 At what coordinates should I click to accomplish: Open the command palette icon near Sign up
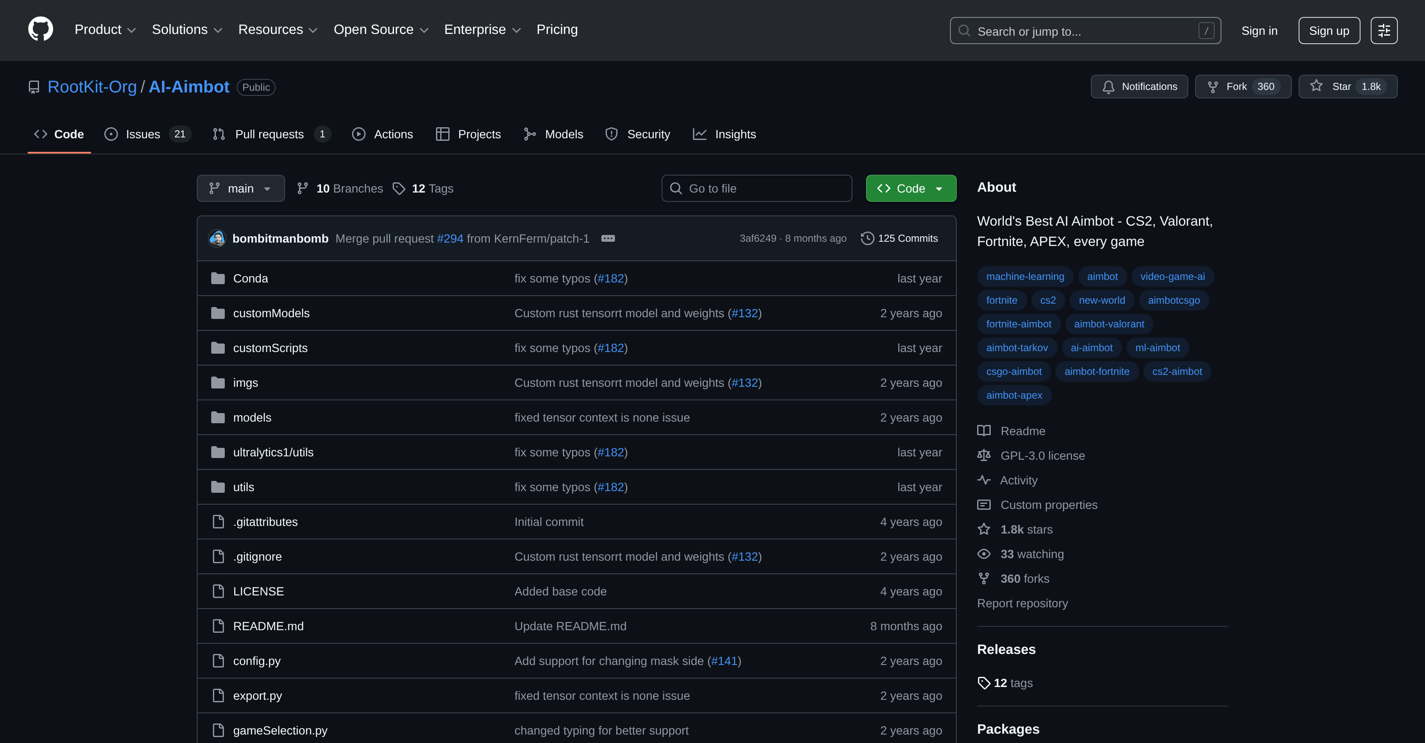(x=1383, y=31)
